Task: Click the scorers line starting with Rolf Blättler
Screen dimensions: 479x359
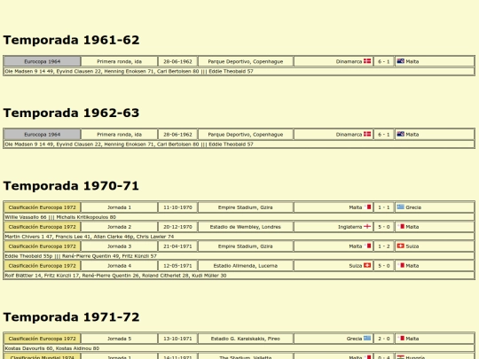Action: 239,276
